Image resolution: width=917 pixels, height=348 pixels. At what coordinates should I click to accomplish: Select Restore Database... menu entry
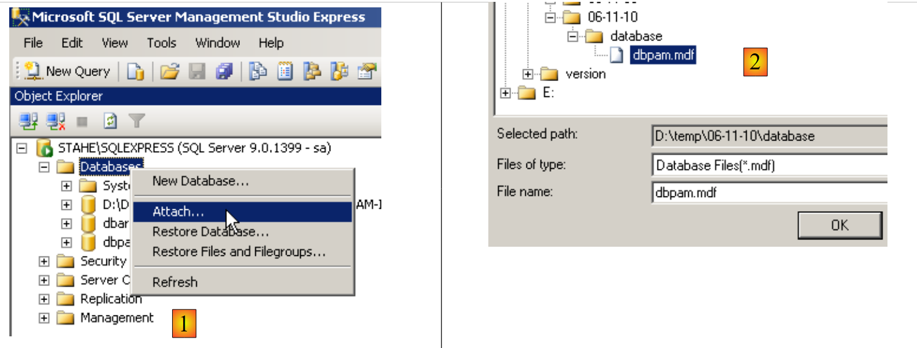pos(210,232)
